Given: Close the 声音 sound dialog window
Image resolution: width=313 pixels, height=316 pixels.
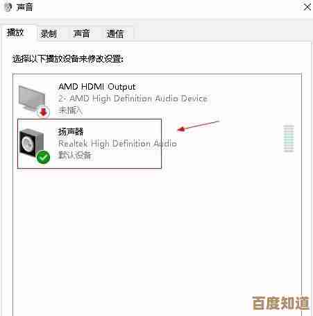Looking at the screenshot, I should coord(307,7).
